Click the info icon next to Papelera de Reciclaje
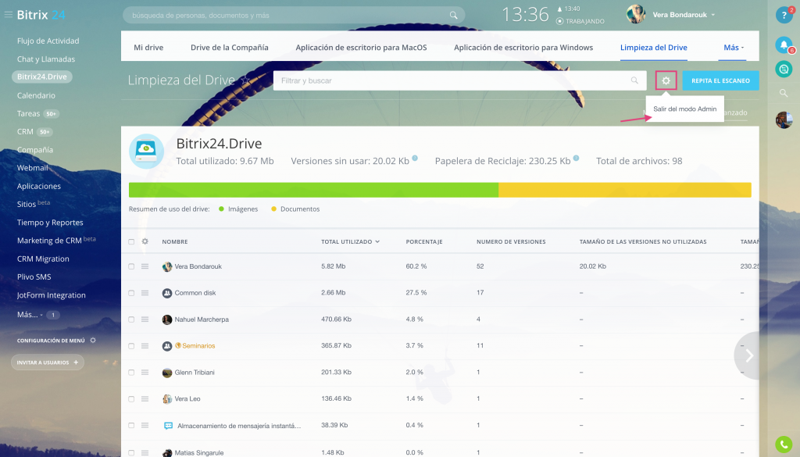This screenshot has height=457, width=800. pos(576,158)
